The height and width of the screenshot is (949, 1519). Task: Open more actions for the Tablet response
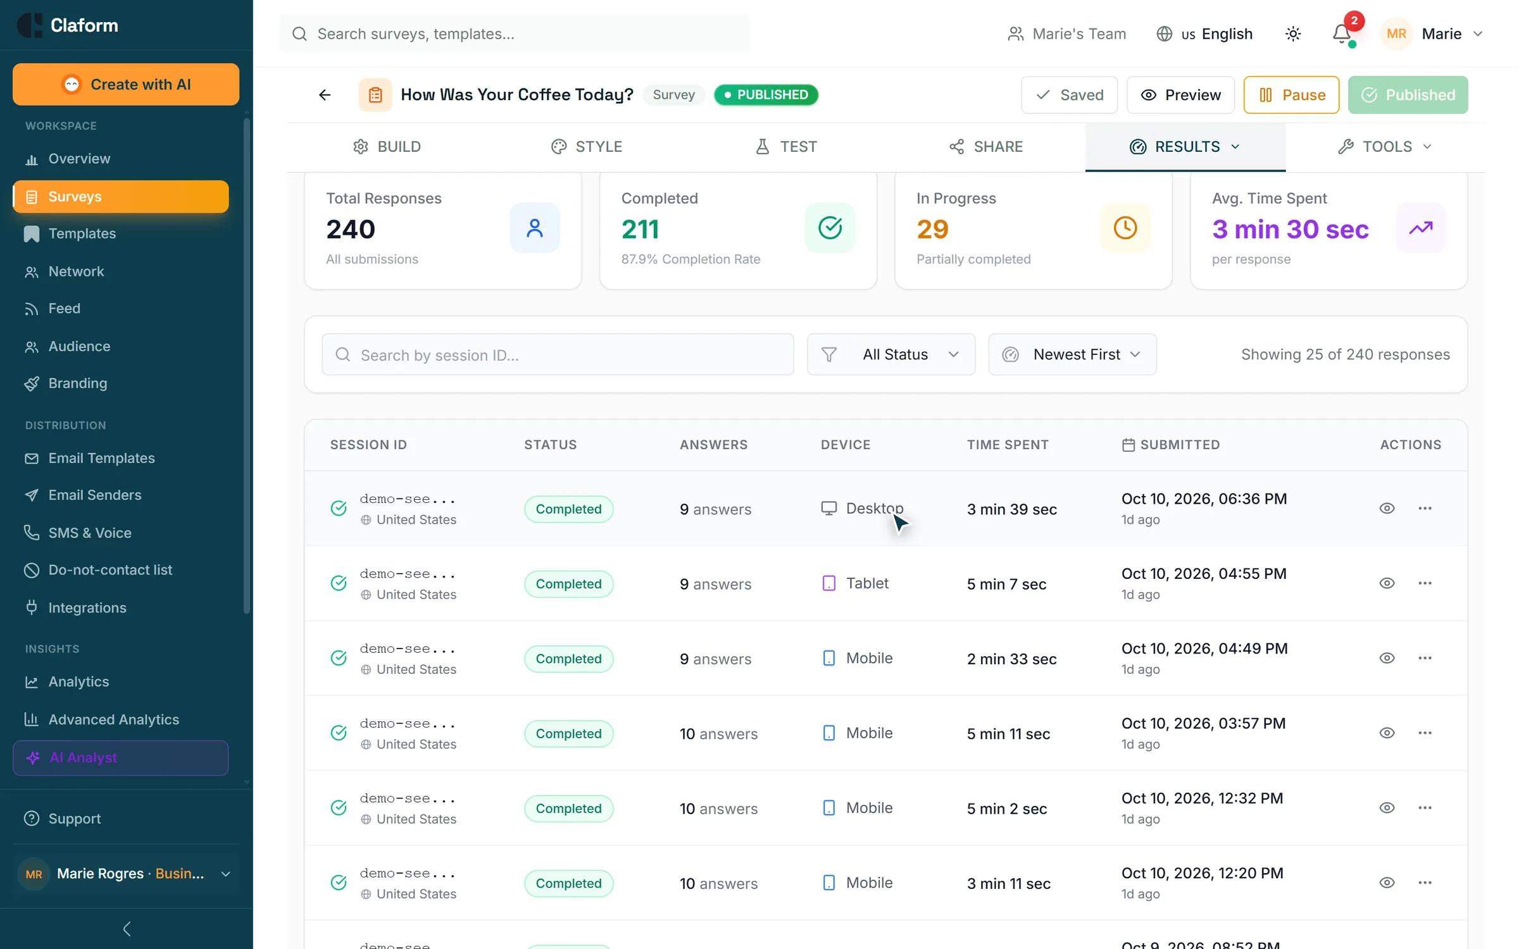tap(1425, 583)
